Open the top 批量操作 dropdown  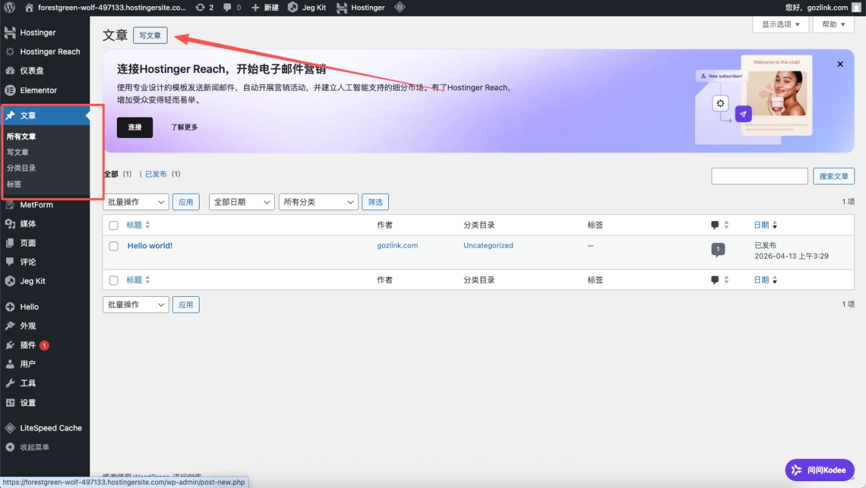pyautogui.click(x=135, y=202)
